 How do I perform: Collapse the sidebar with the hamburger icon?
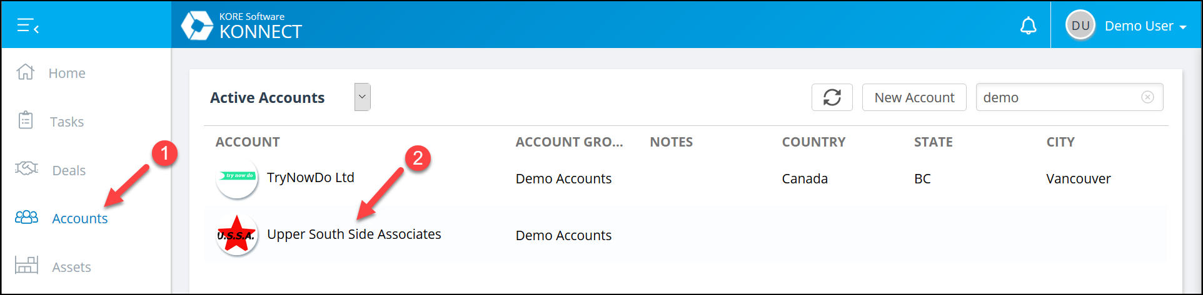click(x=28, y=26)
